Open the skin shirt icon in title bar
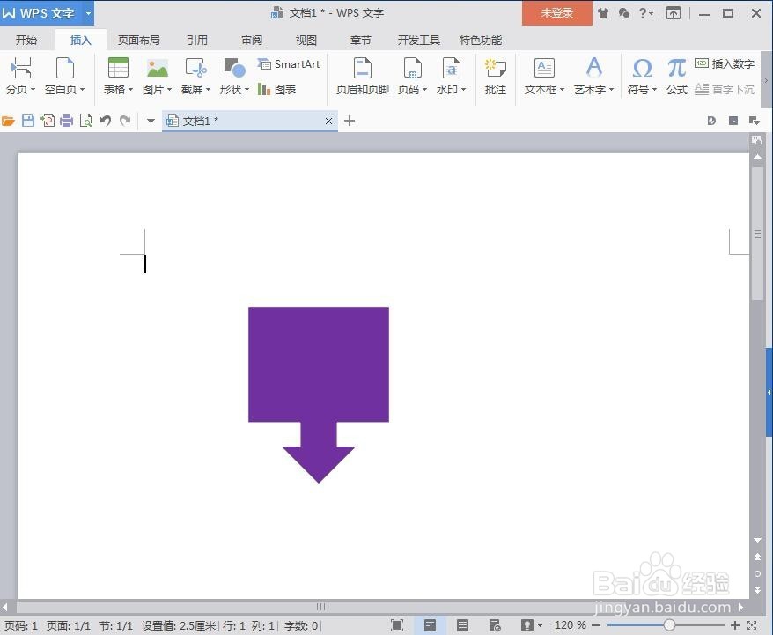The width and height of the screenshot is (773, 635). pos(602,13)
